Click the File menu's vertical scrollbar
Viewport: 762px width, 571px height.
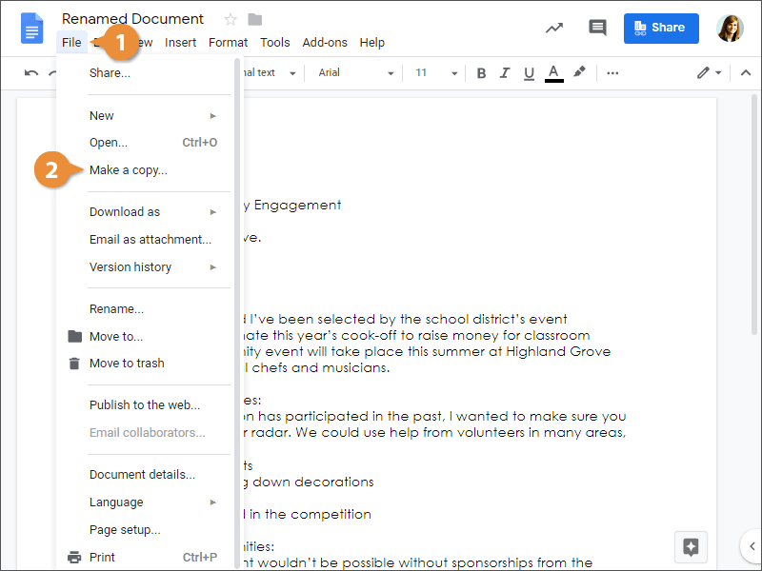[x=237, y=313]
